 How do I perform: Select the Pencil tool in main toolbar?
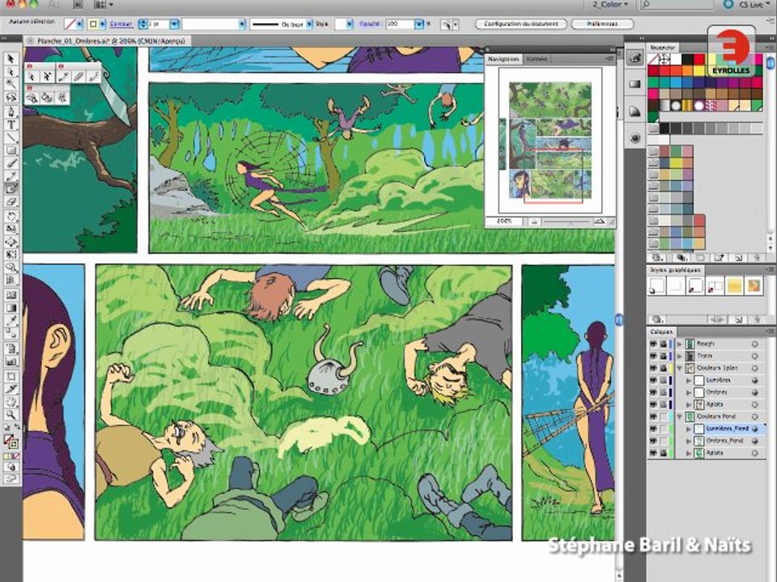(11, 175)
